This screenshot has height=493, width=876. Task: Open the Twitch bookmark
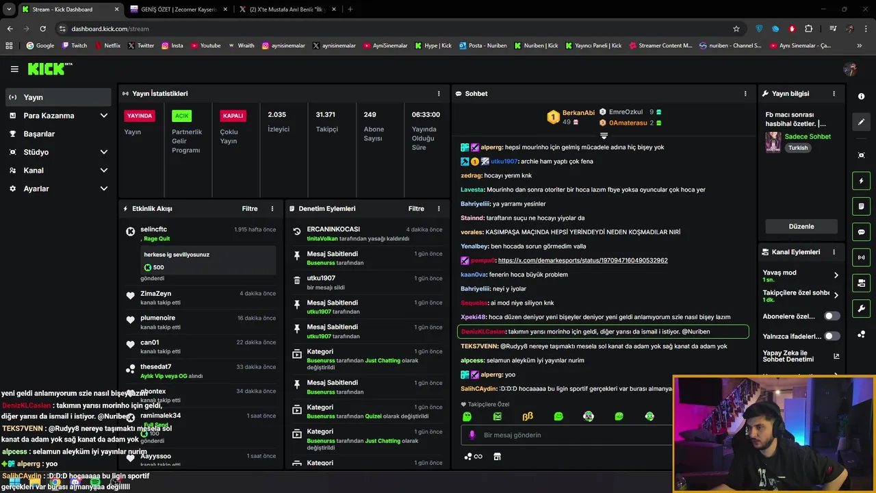[x=75, y=46]
